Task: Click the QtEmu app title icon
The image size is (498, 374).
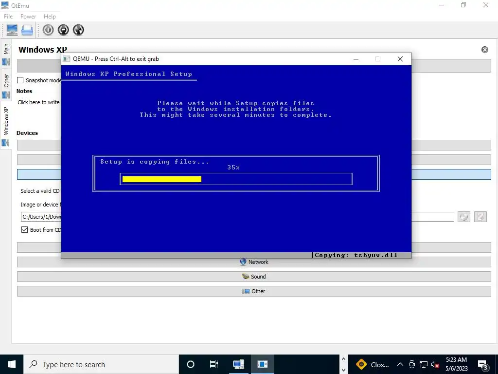Action: tap(5, 5)
